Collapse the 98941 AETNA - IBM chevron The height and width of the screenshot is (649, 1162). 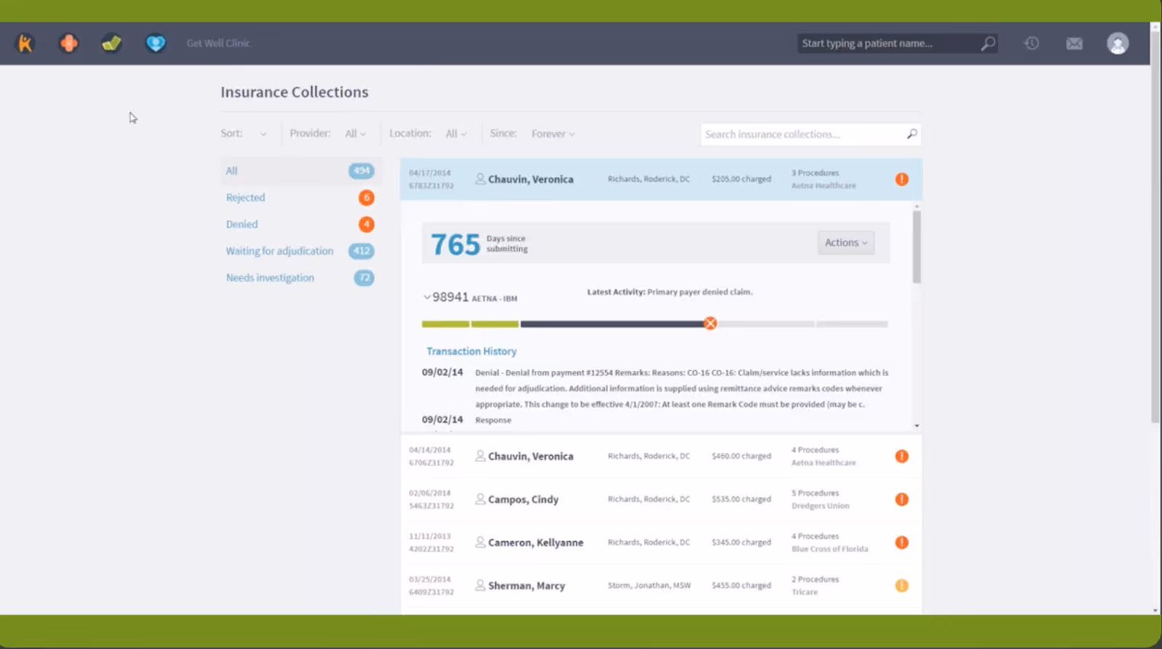427,297
